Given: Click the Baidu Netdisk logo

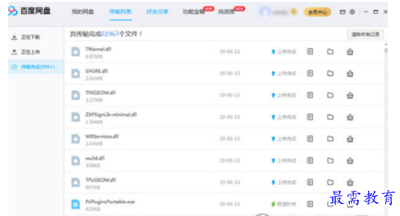Looking at the screenshot, I should (29, 11).
